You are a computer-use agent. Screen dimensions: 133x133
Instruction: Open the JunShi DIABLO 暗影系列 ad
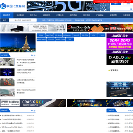click(120, 57)
